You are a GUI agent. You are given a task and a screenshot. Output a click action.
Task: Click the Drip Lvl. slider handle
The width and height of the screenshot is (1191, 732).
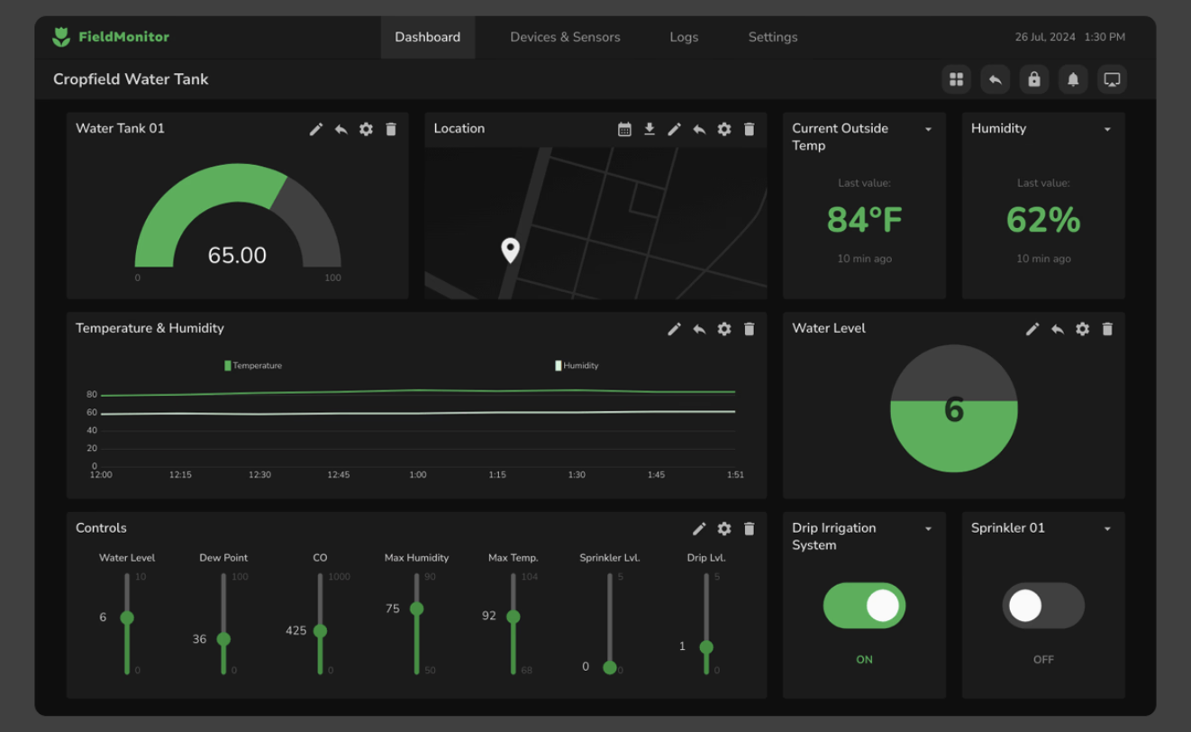(x=706, y=647)
